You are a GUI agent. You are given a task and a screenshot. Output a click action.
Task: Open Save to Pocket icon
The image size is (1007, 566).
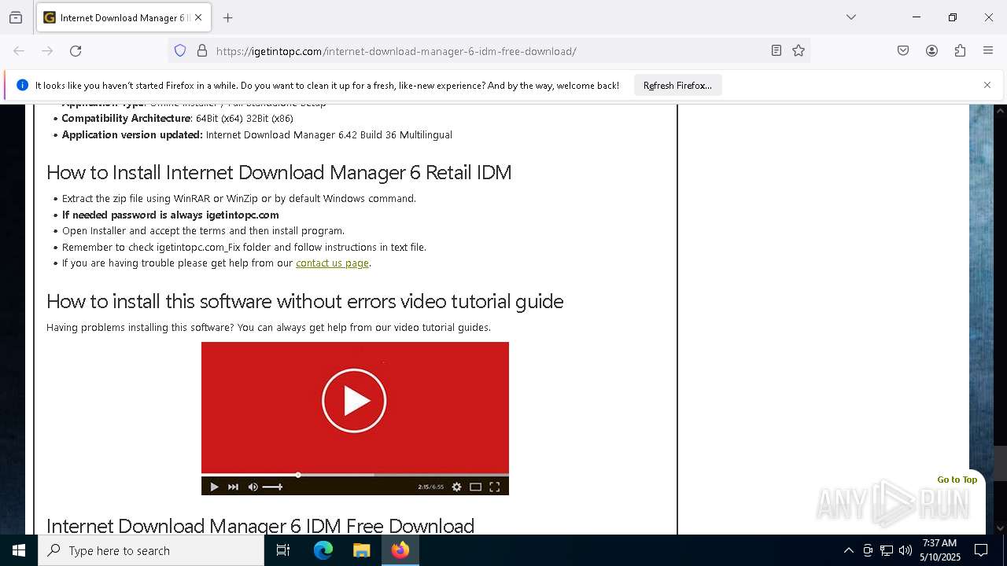click(903, 51)
